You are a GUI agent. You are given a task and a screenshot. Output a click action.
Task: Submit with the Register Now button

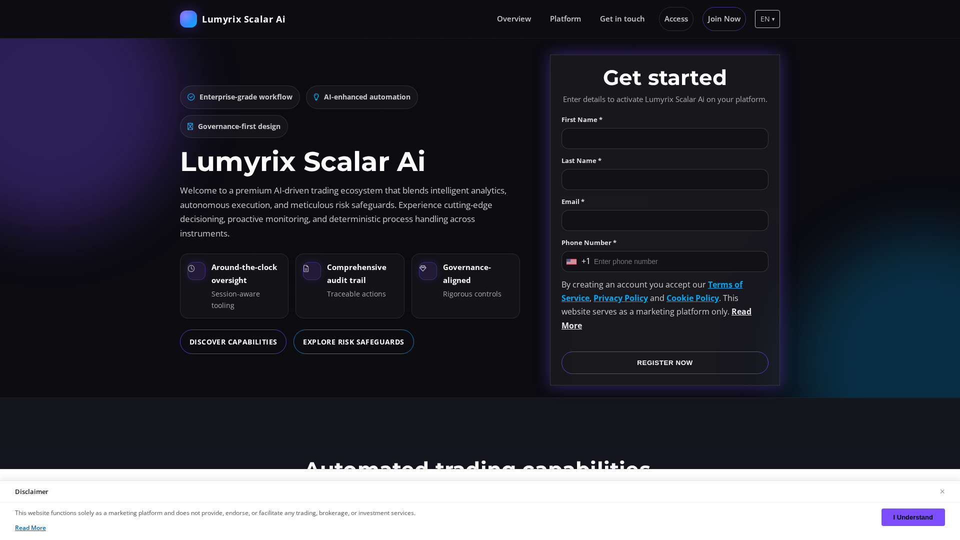point(665,363)
